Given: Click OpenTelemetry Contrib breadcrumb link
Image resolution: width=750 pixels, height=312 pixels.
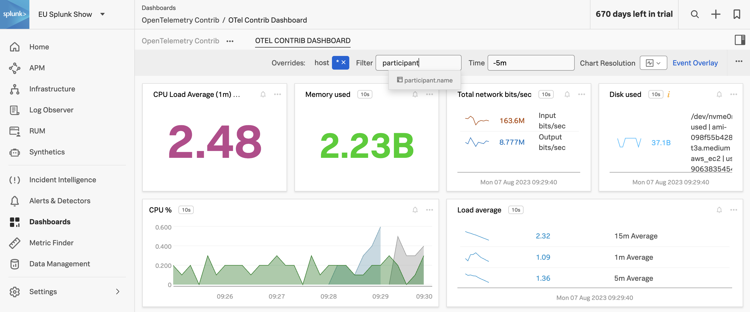Looking at the screenshot, I should [180, 20].
